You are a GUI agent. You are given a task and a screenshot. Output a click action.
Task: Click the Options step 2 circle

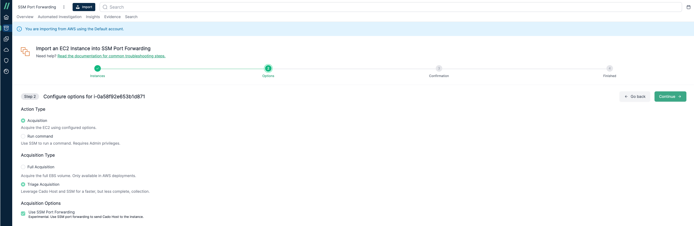268,68
